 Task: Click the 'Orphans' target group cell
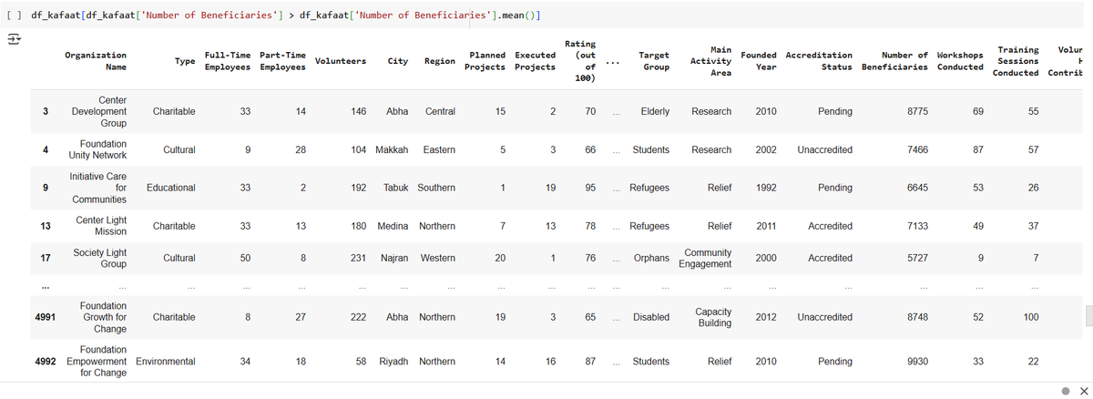pos(651,258)
